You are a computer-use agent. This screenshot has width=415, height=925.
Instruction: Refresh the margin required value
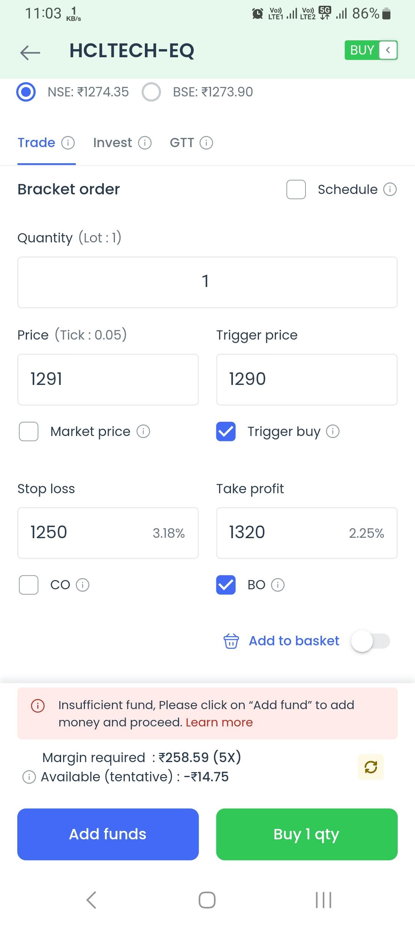coord(370,767)
